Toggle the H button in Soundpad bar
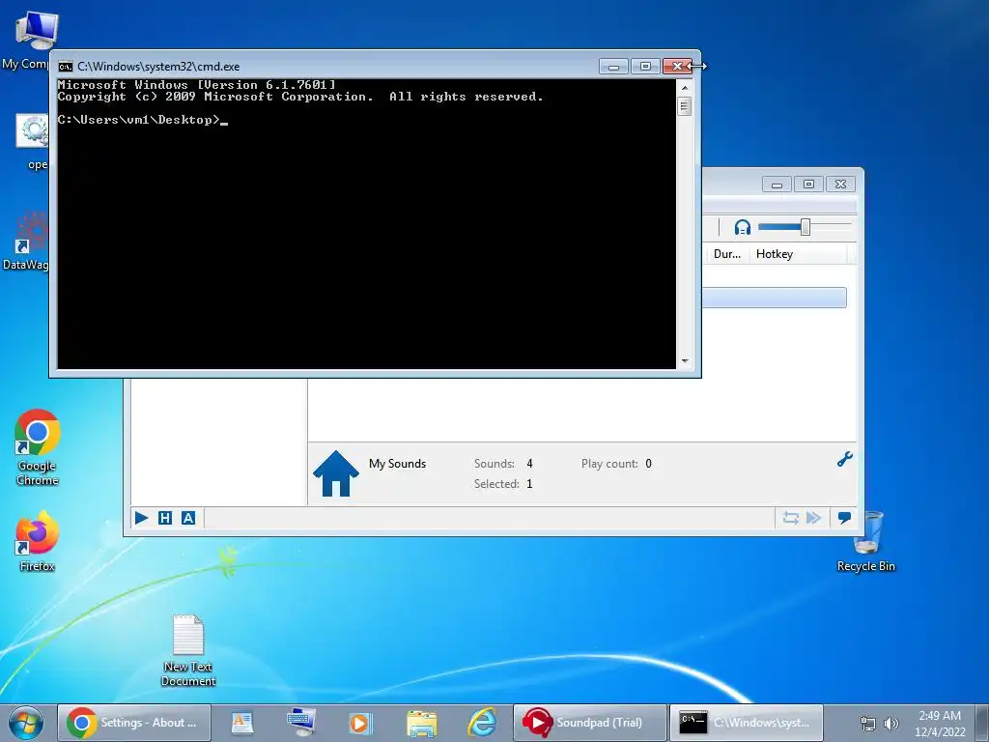Image resolution: width=989 pixels, height=742 pixels. (x=164, y=518)
